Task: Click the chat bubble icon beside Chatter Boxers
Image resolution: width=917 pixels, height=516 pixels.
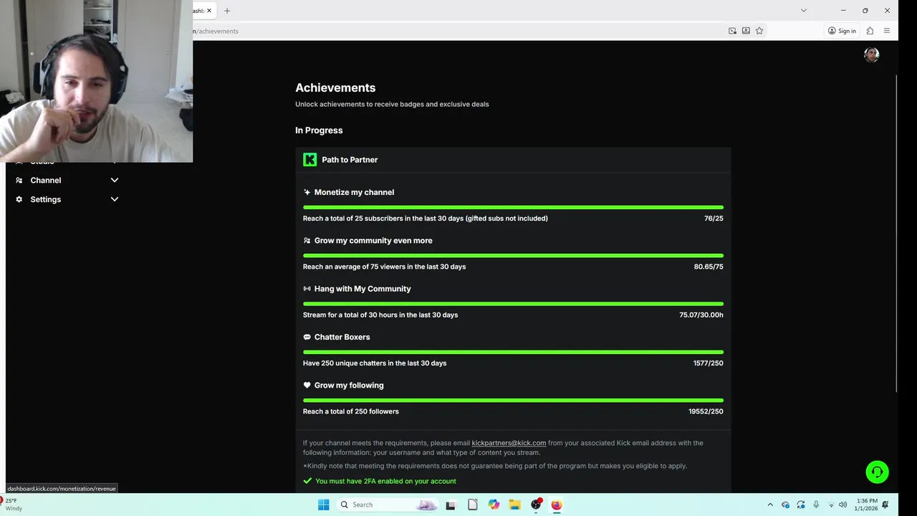Action: (307, 337)
